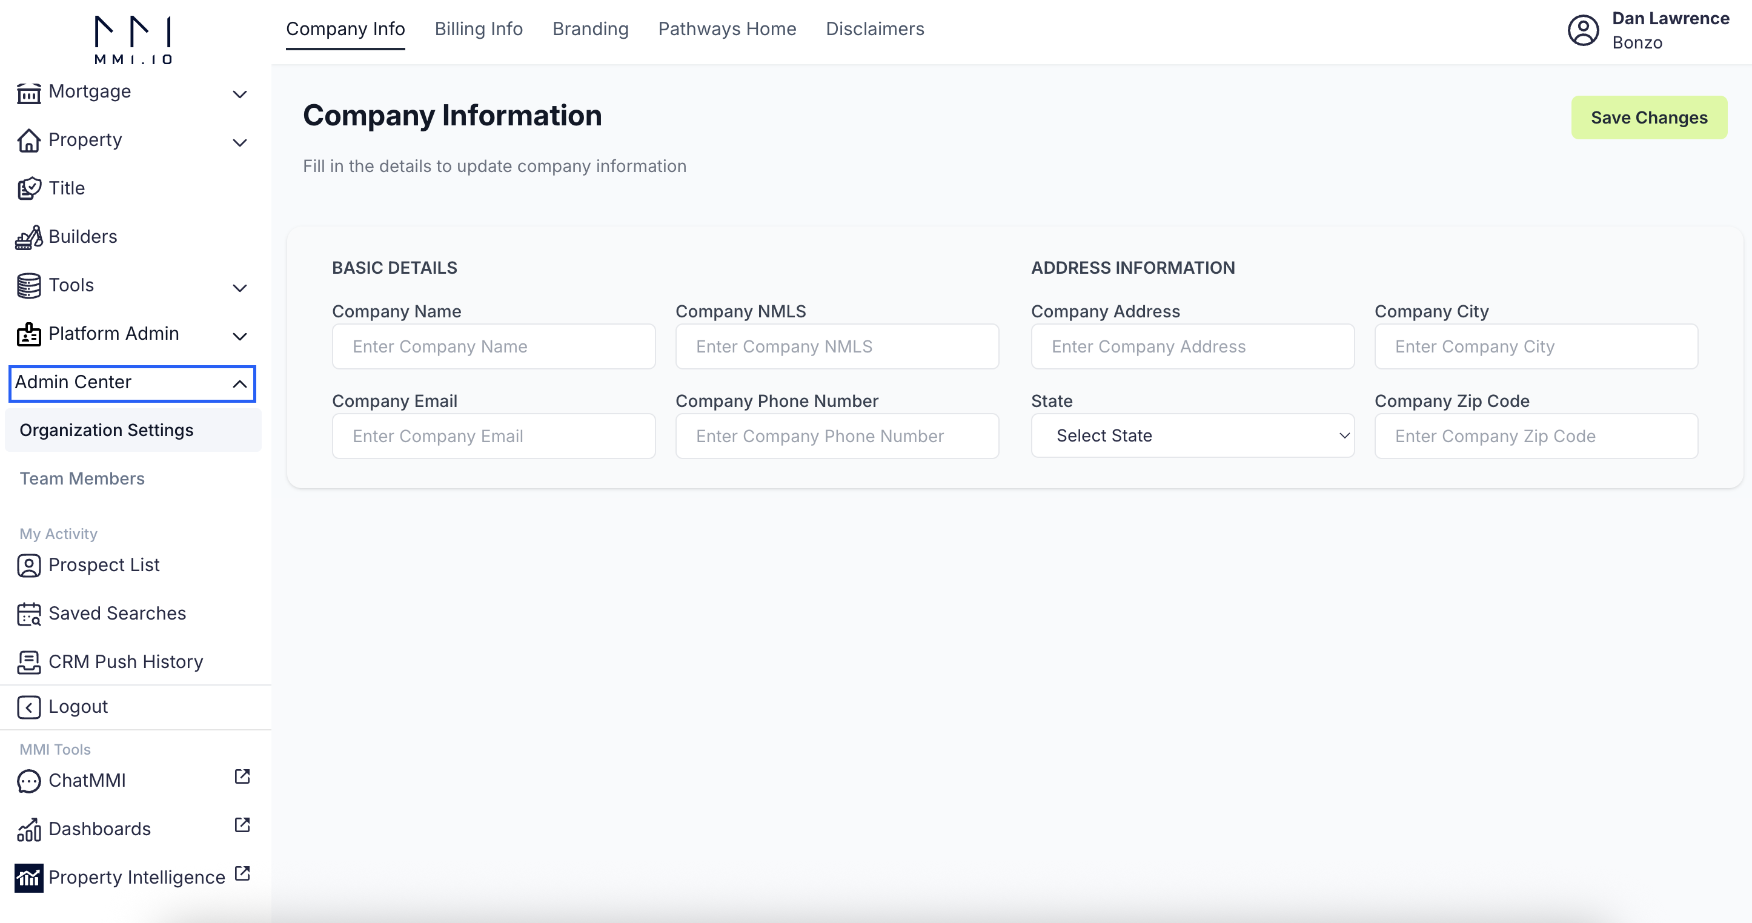Click the MMI.IO logo
The width and height of the screenshot is (1752, 923).
point(133,39)
